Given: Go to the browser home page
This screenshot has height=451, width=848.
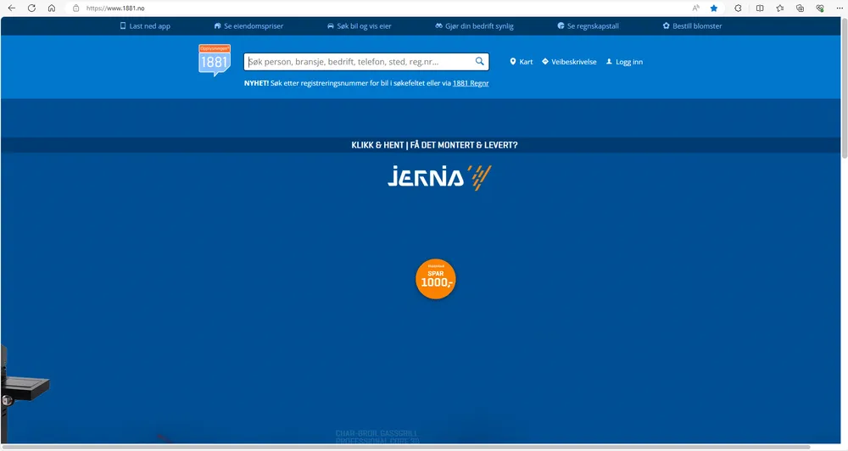Looking at the screenshot, I should click(52, 8).
